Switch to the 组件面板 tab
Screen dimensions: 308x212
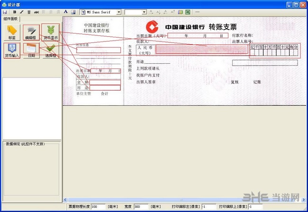pos(10,19)
